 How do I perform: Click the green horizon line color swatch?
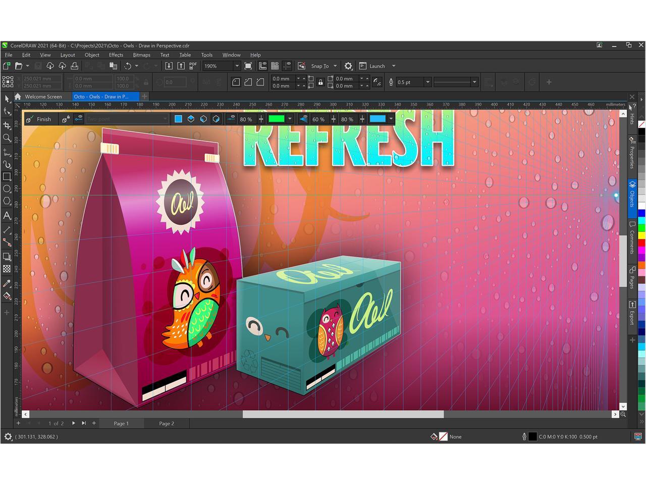[276, 119]
